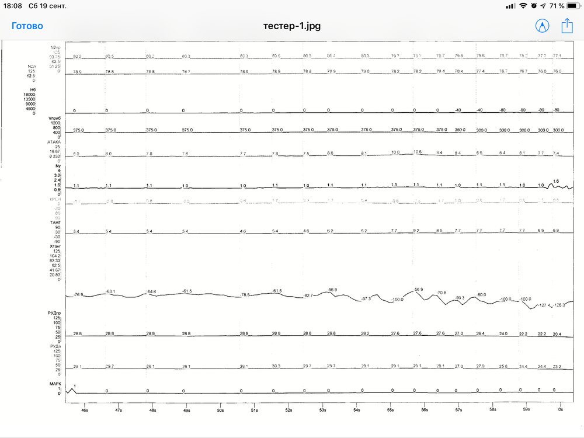584x438 pixels.
Task: Tap the 59s time axis tick
Action: 526,409
